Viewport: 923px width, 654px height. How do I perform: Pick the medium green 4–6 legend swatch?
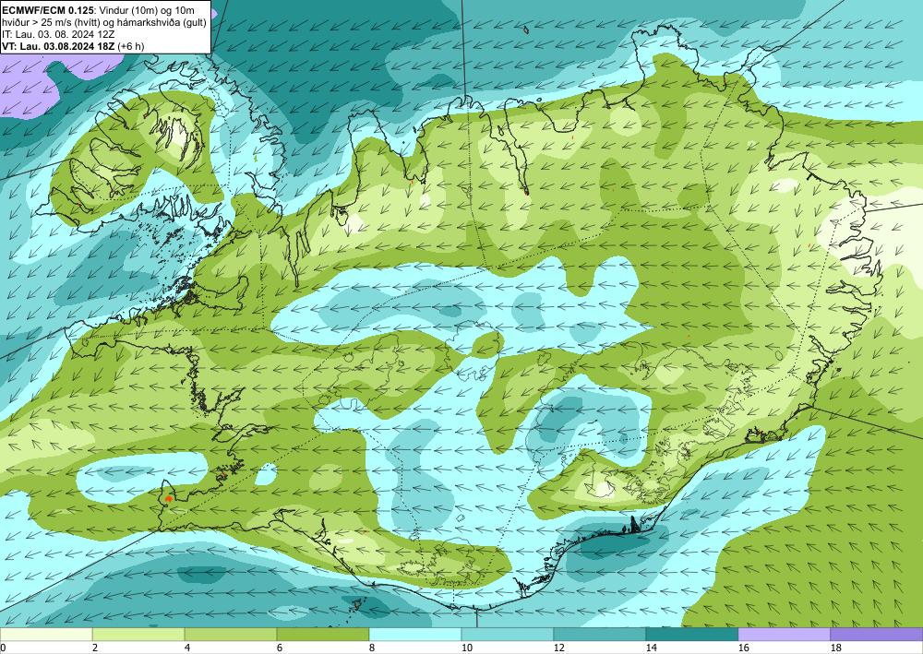(x=231, y=634)
